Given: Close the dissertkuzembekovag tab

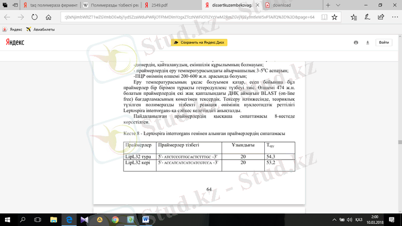Looking at the screenshot, I should tap(258, 5).
